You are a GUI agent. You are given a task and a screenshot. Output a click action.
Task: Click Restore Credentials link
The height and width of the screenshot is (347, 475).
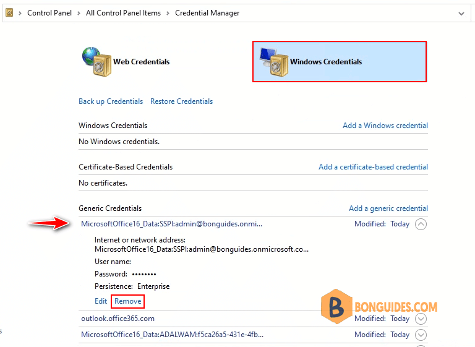tap(181, 101)
